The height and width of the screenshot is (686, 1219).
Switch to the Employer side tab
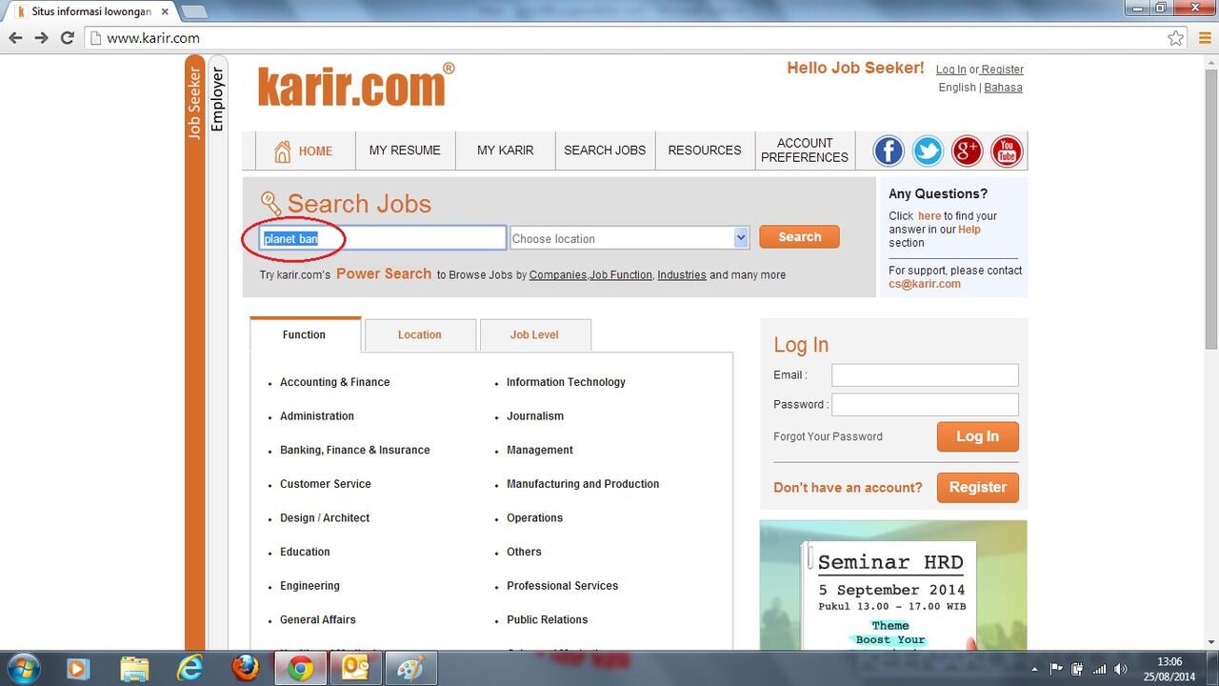[x=217, y=99]
